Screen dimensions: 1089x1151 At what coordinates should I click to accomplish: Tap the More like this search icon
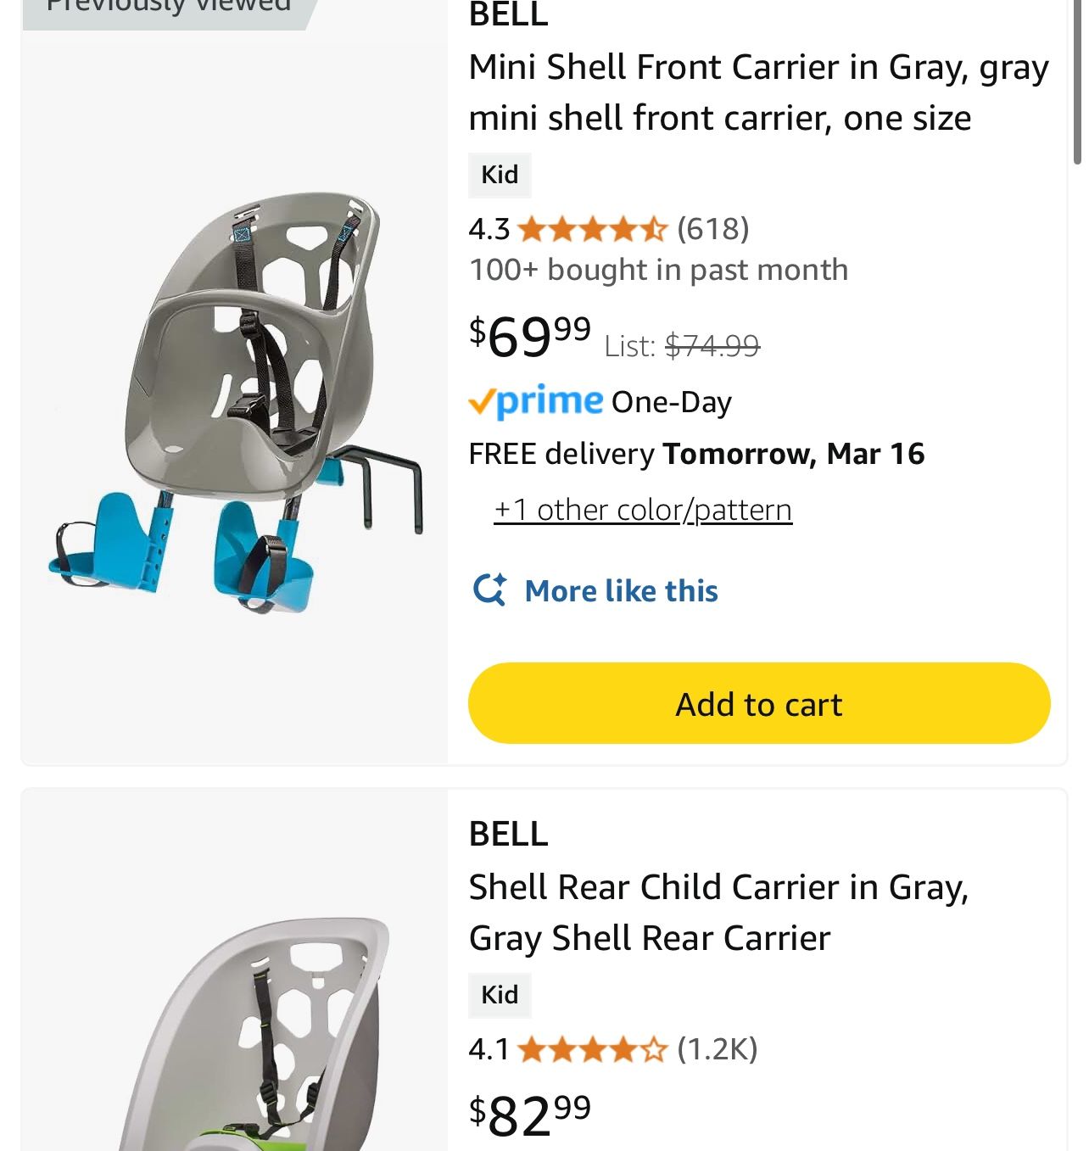tap(489, 589)
